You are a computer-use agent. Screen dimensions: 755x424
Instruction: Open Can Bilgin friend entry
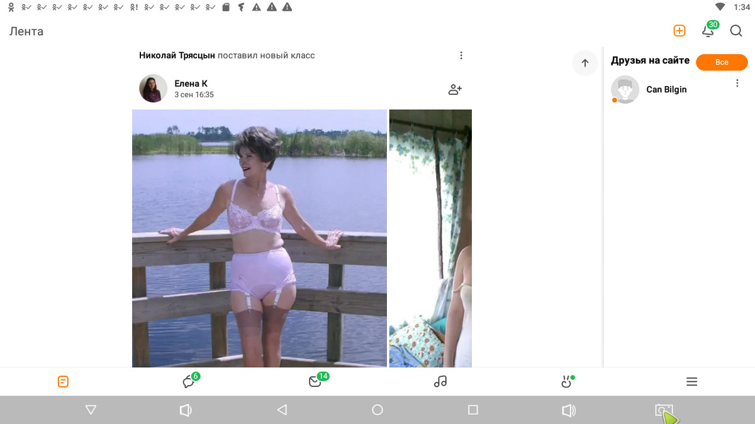click(666, 90)
